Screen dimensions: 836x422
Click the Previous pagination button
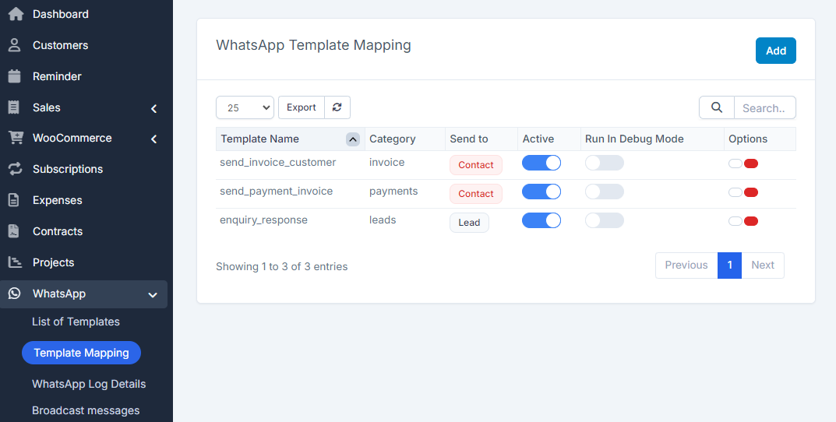tap(686, 266)
